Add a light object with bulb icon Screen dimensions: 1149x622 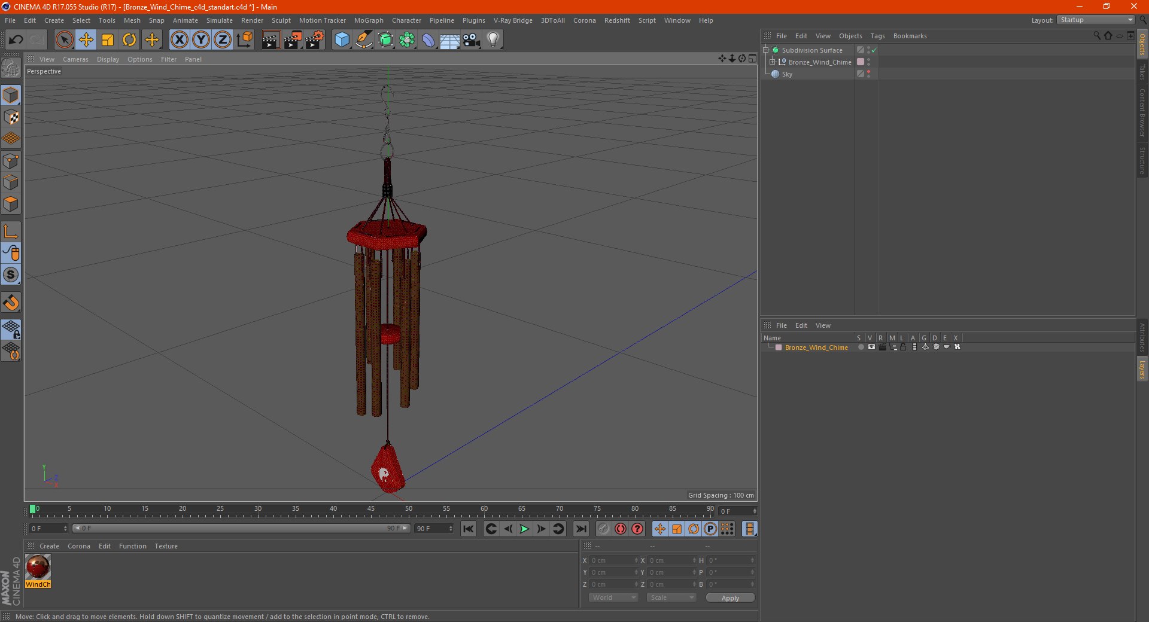click(493, 40)
